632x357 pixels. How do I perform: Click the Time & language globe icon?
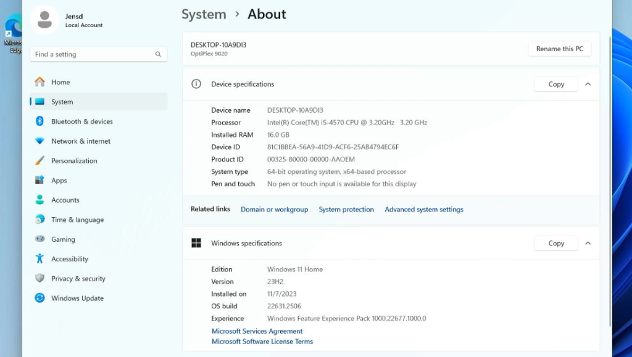tap(39, 220)
